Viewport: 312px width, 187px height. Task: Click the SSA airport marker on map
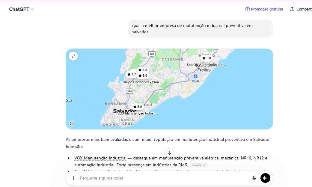(196, 79)
